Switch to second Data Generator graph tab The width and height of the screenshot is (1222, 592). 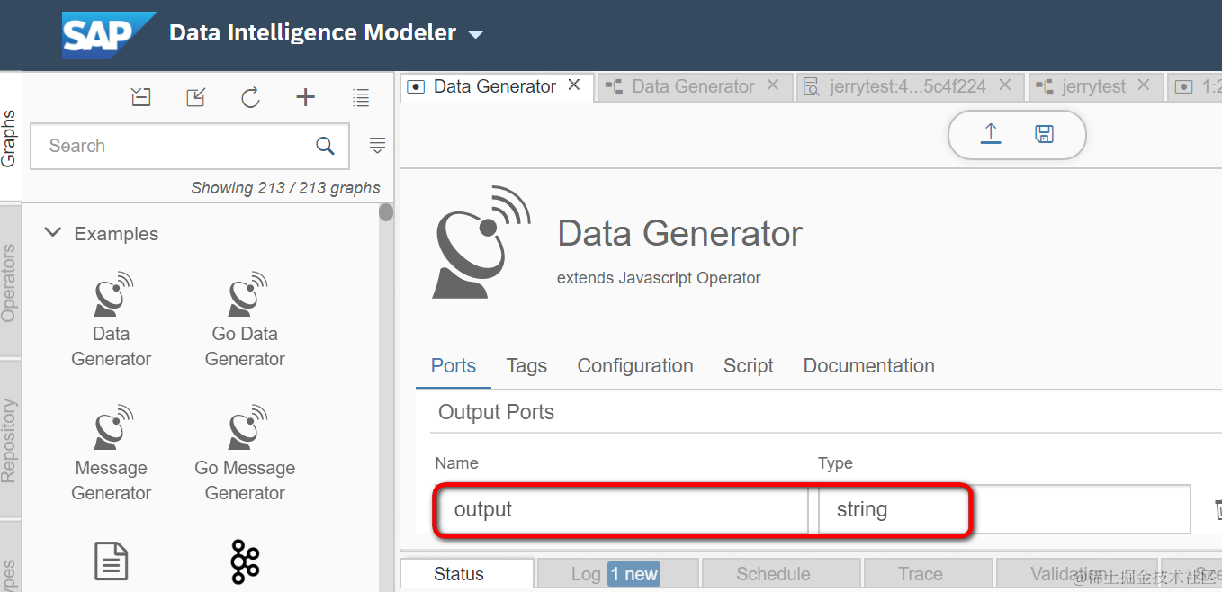pos(693,86)
